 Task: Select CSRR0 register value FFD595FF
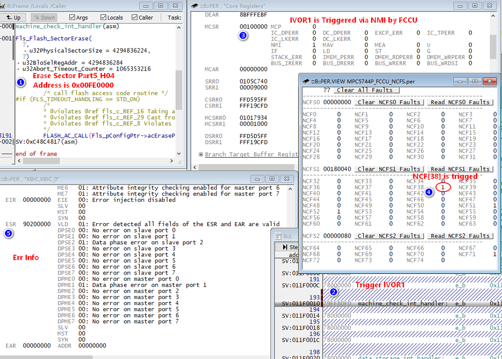click(253, 100)
